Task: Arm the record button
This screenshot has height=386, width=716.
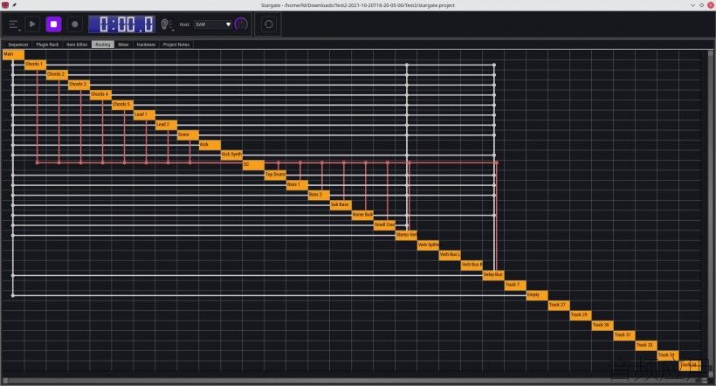Action: click(x=75, y=24)
